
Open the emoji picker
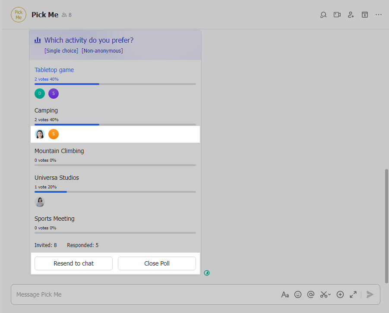pyautogui.click(x=298, y=294)
